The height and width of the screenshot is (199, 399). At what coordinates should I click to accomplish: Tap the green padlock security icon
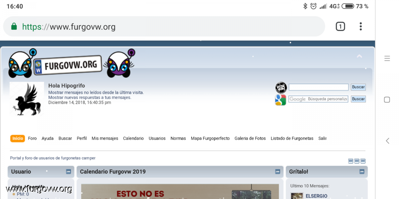point(14,27)
